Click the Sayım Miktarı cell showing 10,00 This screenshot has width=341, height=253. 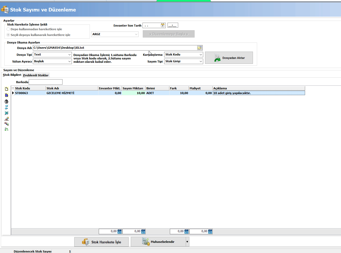click(134, 93)
